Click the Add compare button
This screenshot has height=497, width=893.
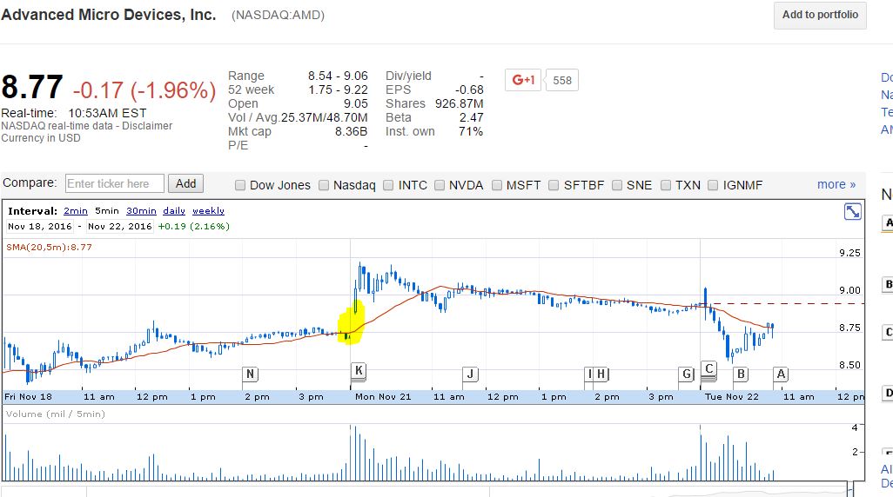click(185, 183)
